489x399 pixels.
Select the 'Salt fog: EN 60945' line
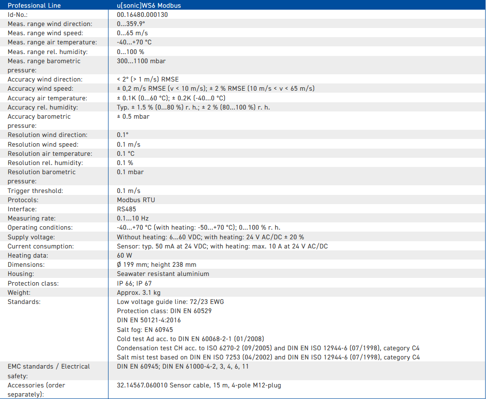(x=145, y=330)
